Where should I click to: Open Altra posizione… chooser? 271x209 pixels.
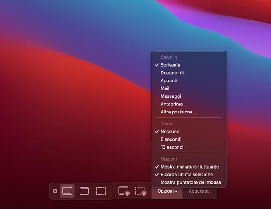point(189,112)
